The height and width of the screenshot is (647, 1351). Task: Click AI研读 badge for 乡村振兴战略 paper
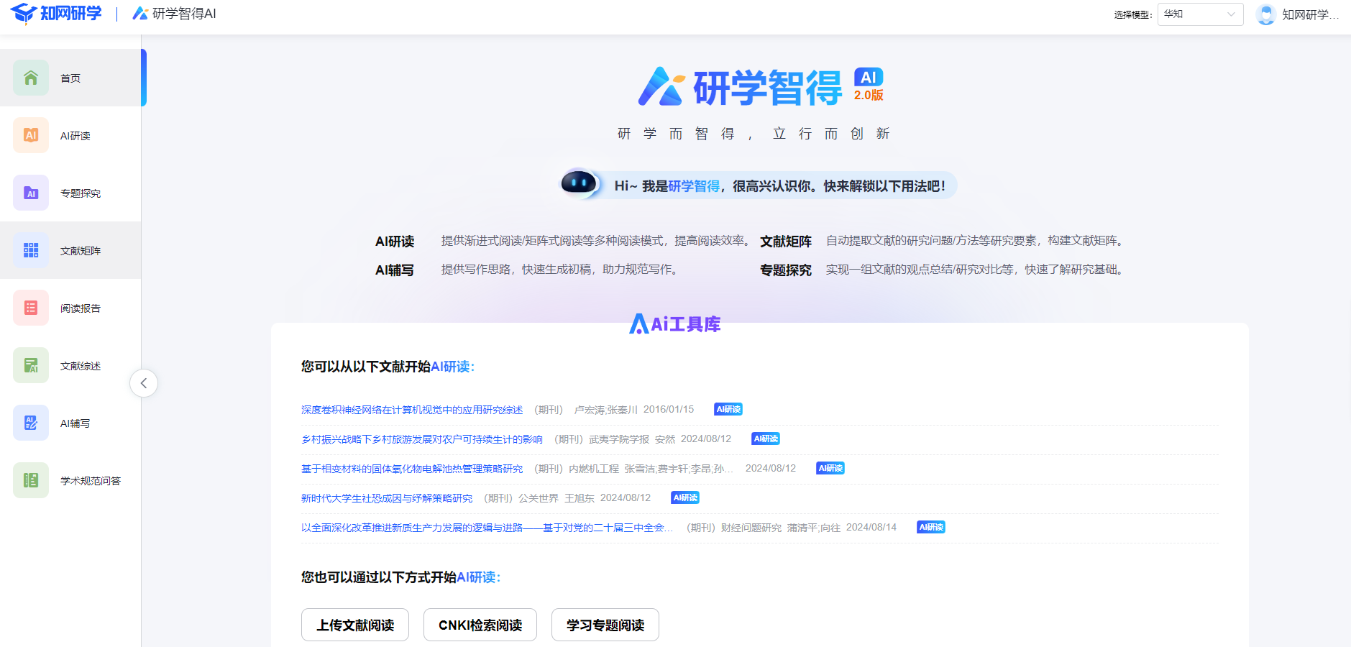coord(766,439)
